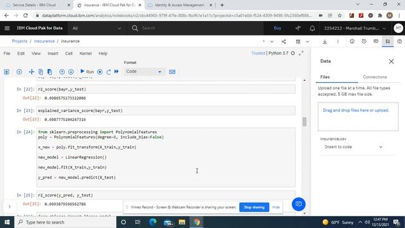405x228 pixels.
Task: Open Microsoft Edge from the taskbar
Action: pos(153,222)
